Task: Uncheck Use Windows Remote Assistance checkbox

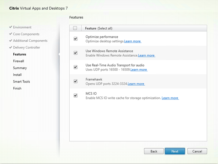Action: coord(75,53)
